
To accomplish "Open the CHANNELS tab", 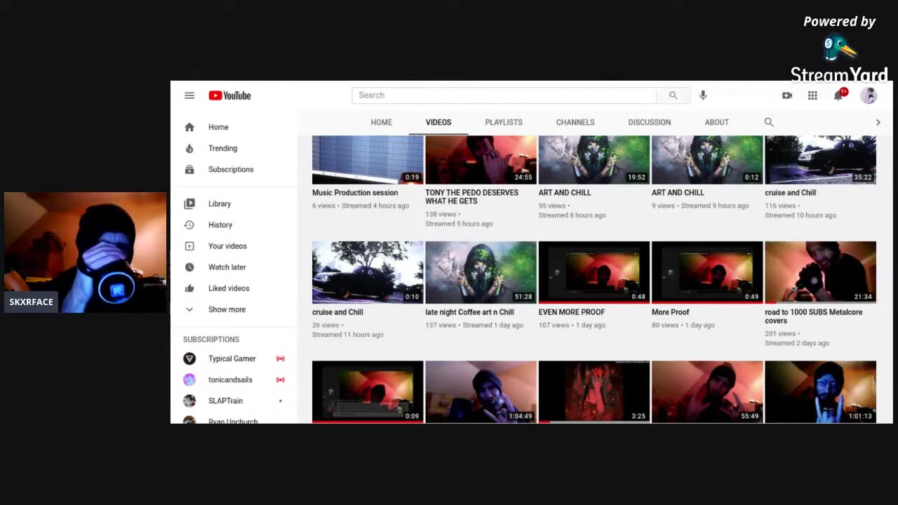I will coord(575,122).
